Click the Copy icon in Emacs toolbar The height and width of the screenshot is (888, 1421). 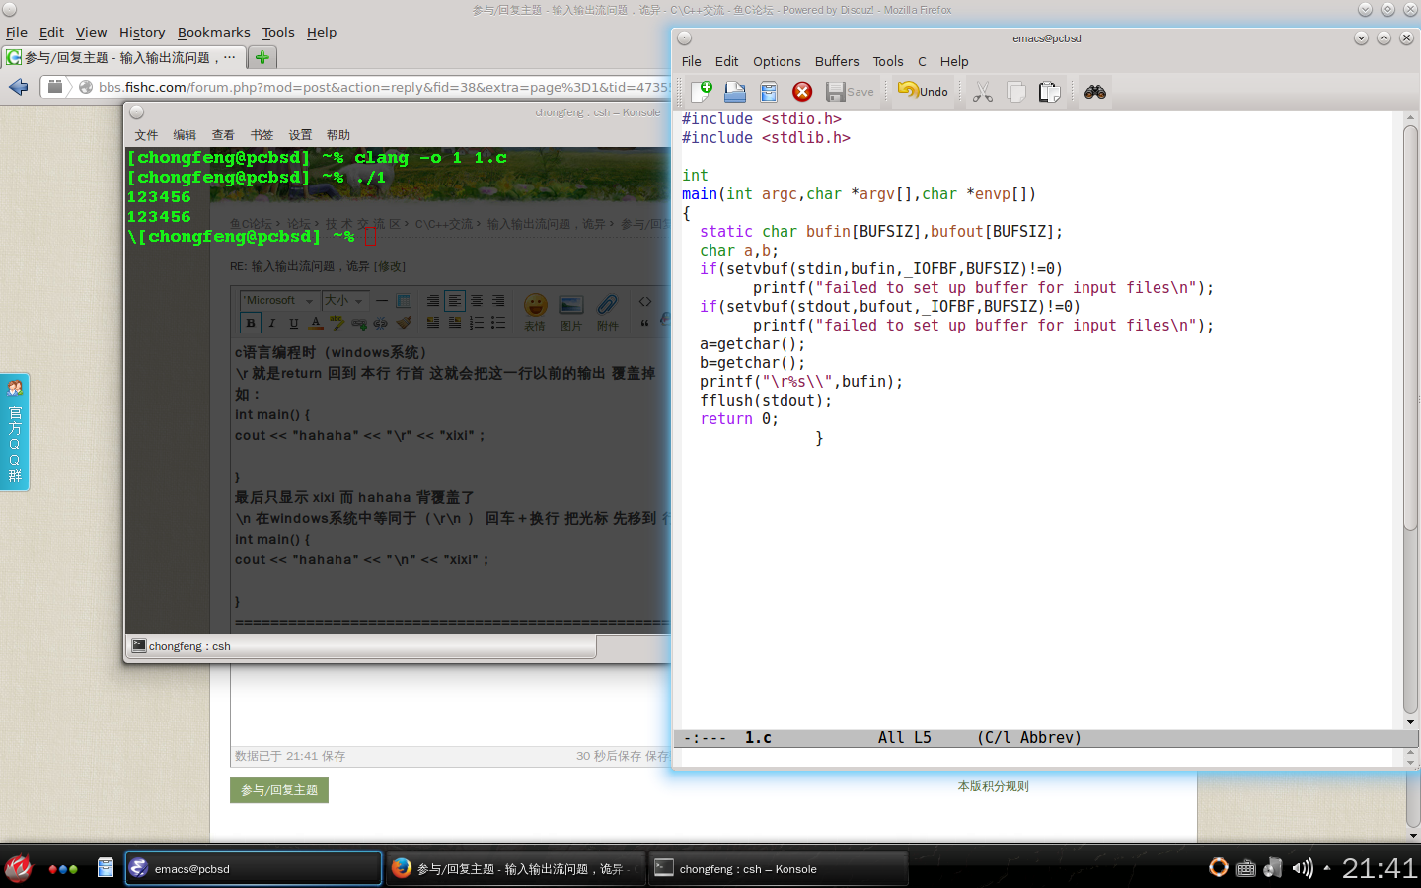point(1016,92)
